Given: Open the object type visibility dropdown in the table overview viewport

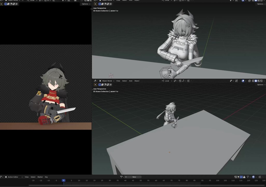Looking at the screenshot, I should click(232, 81).
